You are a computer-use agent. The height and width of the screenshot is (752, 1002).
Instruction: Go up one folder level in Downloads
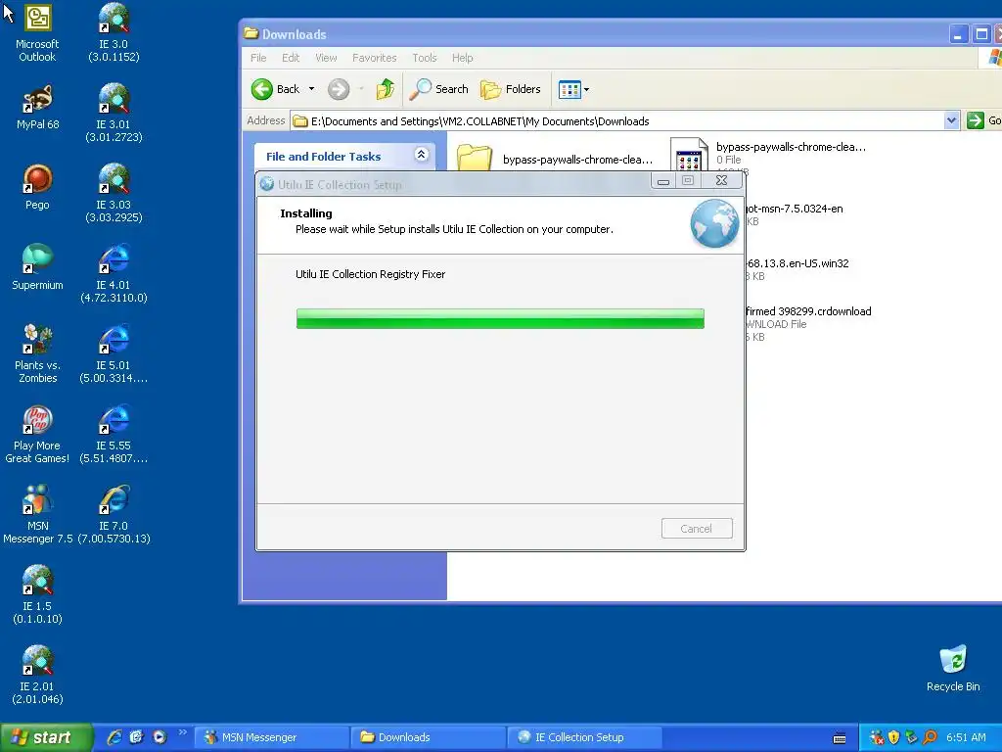(x=386, y=89)
